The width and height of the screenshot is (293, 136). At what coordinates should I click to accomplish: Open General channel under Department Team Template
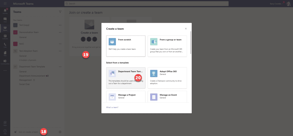tap(23, 72)
